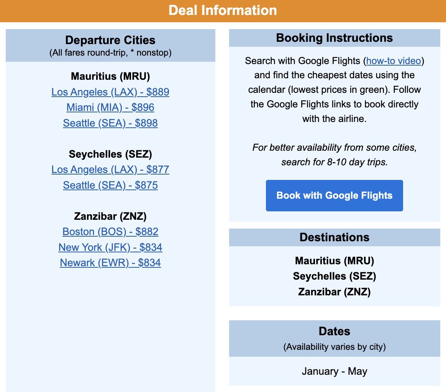Click the Deal Information title banner
This screenshot has width=446, height=392.
(x=223, y=10)
